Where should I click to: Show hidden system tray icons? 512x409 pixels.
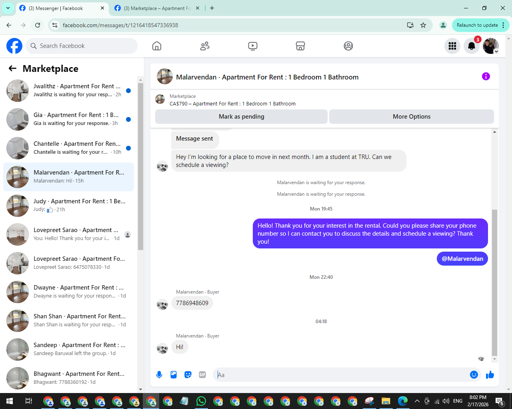[417, 401]
